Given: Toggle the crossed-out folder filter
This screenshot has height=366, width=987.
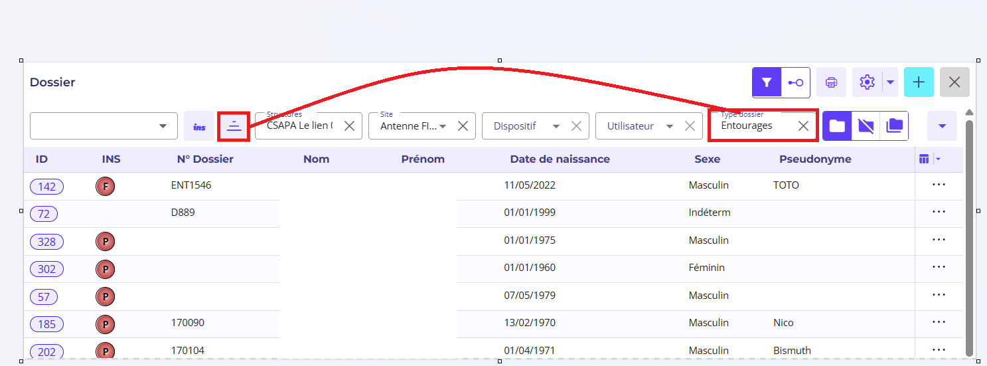Looking at the screenshot, I should tap(866, 126).
